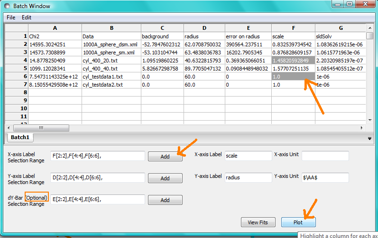Viewport: 378px width, 238px height.
Task: Click Add for X-axis selection range
Action: tap(165, 156)
